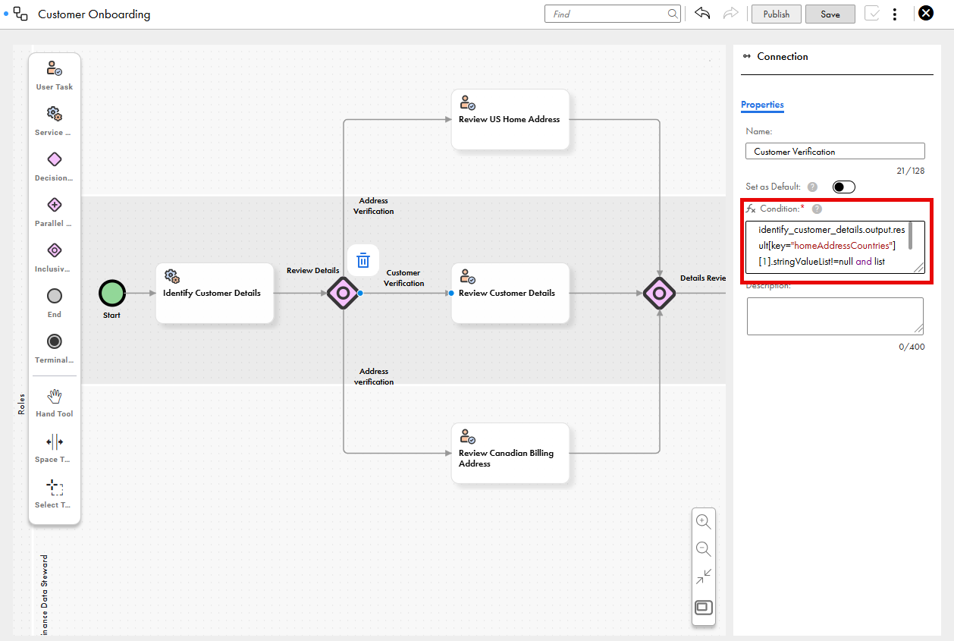Edit the Name field Customer Verification

click(x=835, y=151)
